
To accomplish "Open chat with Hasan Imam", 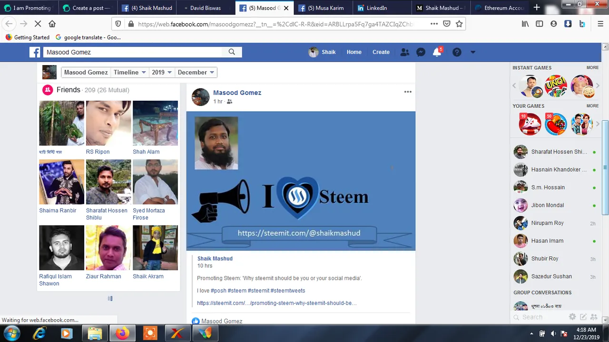I will coord(554,241).
